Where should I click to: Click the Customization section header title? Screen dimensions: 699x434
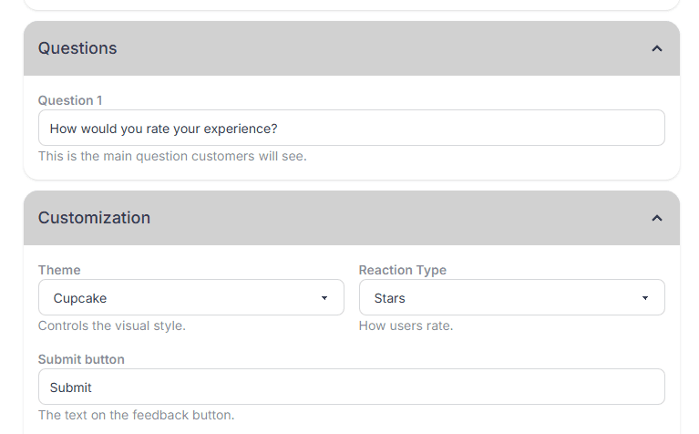click(x=94, y=218)
